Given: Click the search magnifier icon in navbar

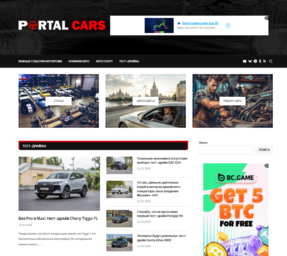Looking at the screenshot, I should point(271,61).
